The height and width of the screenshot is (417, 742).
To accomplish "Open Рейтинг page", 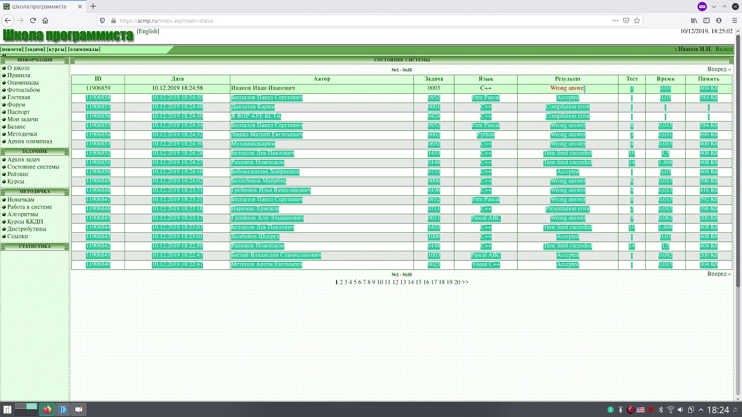I will (18, 174).
